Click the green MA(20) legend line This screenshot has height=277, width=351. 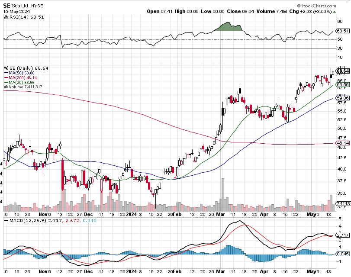[x=6, y=82]
